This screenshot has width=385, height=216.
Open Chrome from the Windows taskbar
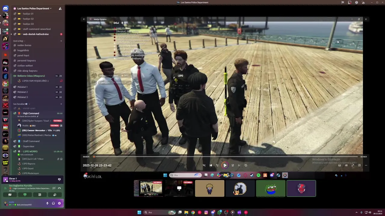point(193,212)
